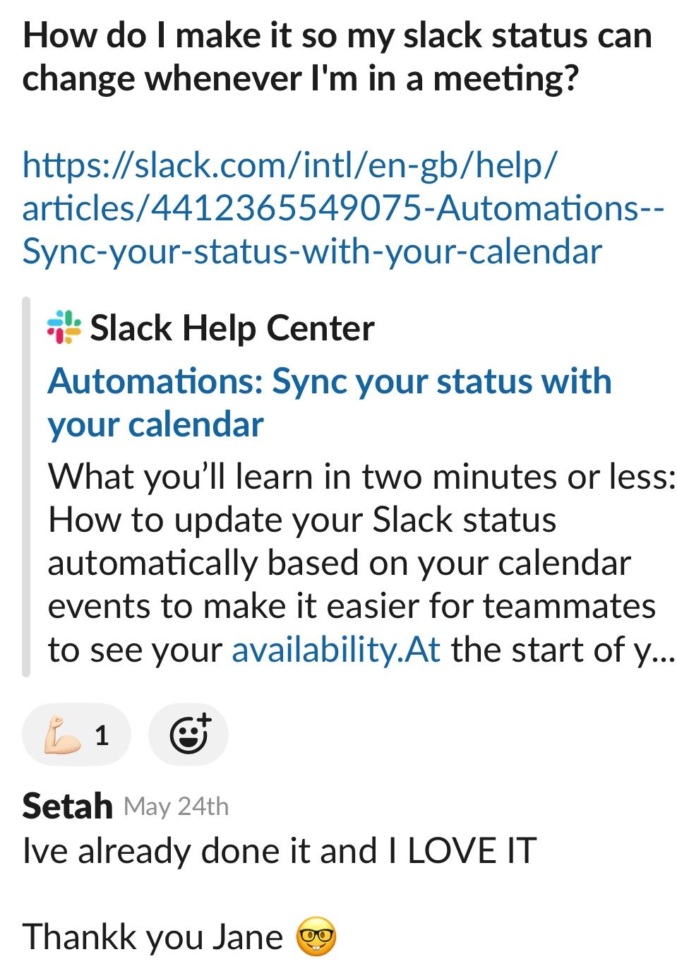Click "change whenever I'm in a meeting?" line
This screenshot has width=677, height=976.
(300, 78)
